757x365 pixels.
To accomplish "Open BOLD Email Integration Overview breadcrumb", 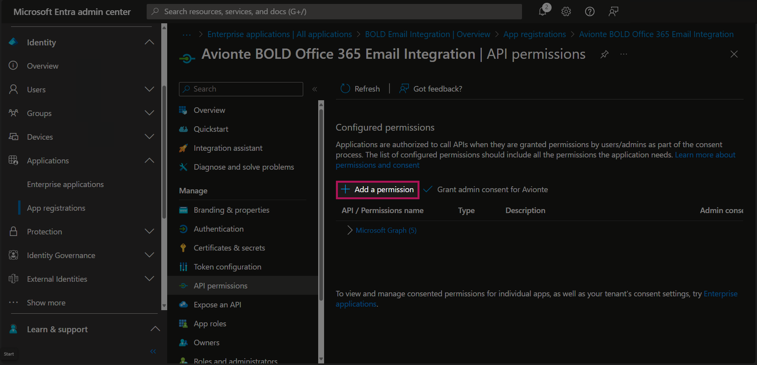I will [x=427, y=34].
